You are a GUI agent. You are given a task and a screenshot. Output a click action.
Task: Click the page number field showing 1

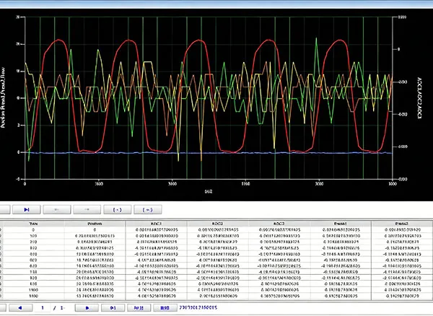(43, 308)
